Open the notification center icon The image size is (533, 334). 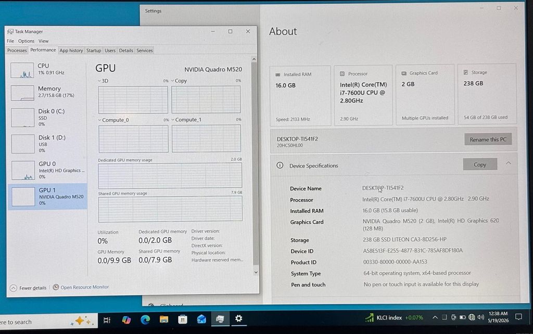(x=518, y=317)
